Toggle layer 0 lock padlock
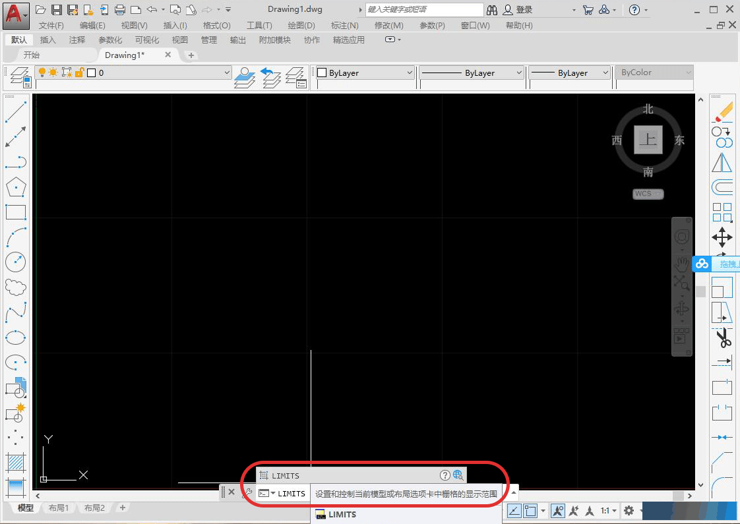Viewport: 740px width, 524px height. [x=79, y=72]
